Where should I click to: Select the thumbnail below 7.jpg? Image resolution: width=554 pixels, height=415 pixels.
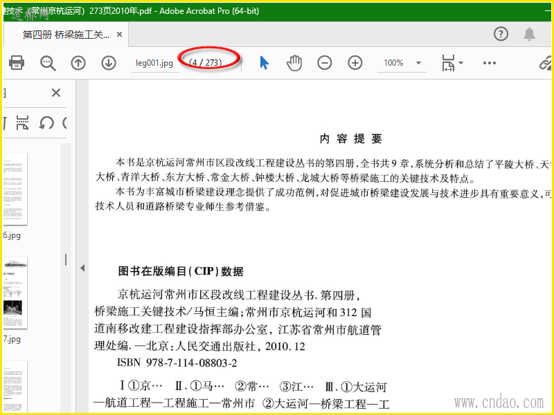pos(15,387)
